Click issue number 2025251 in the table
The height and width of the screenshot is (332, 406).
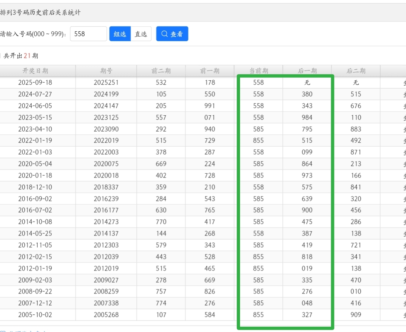pos(106,83)
